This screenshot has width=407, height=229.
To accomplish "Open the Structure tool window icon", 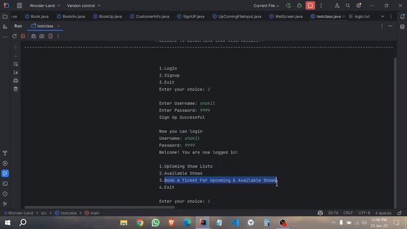I will (5, 27).
